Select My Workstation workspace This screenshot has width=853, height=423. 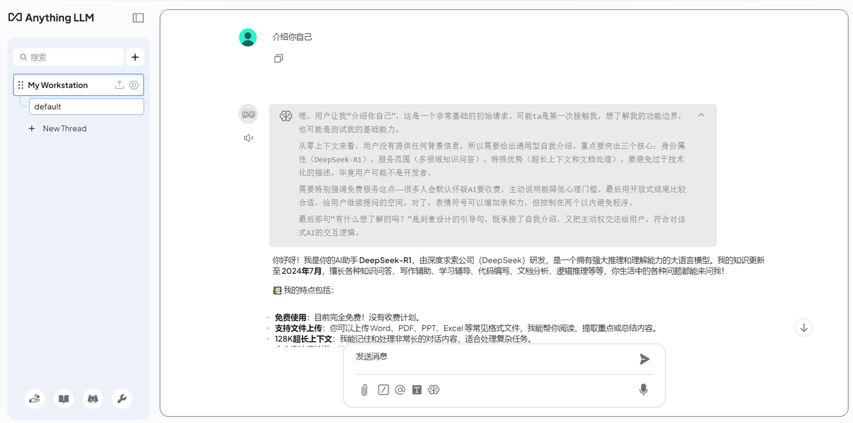tap(79, 85)
